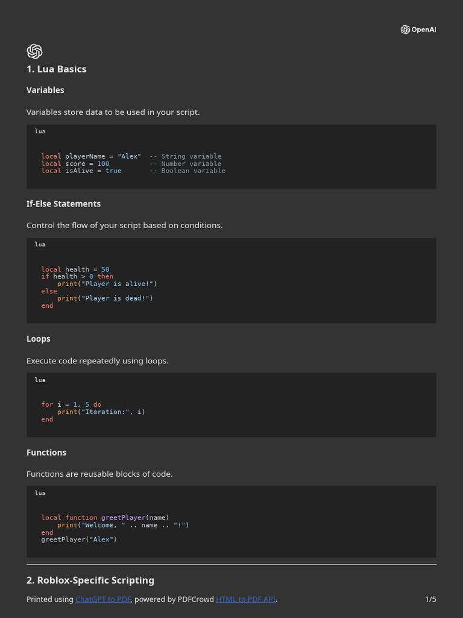This screenshot has width=463, height=618.
Task: Click the lua label on the Variables code block
Action: pos(40,131)
